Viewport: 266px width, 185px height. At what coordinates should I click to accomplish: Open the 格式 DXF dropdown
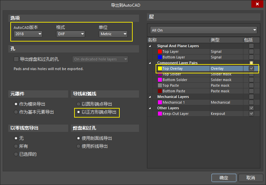pyautogui.click(x=70, y=34)
